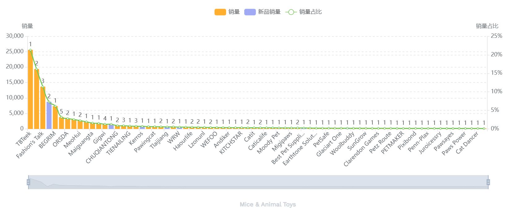
Task: Click the 25% right axis tick label
Action: click(496, 36)
